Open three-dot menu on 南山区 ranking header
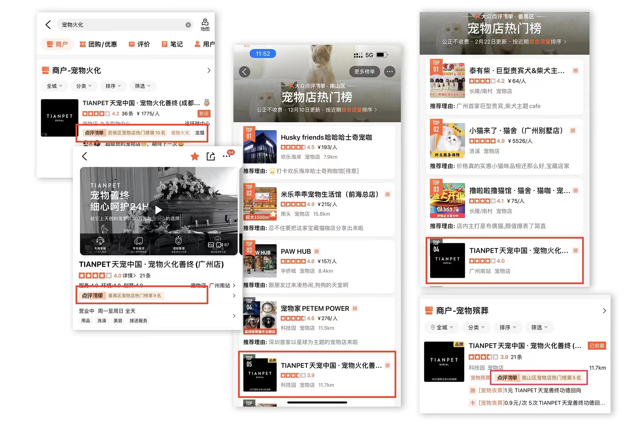This screenshot has width=642, height=426. click(x=390, y=72)
